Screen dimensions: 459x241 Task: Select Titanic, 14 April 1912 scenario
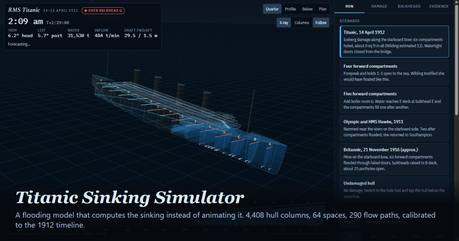click(394, 42)
